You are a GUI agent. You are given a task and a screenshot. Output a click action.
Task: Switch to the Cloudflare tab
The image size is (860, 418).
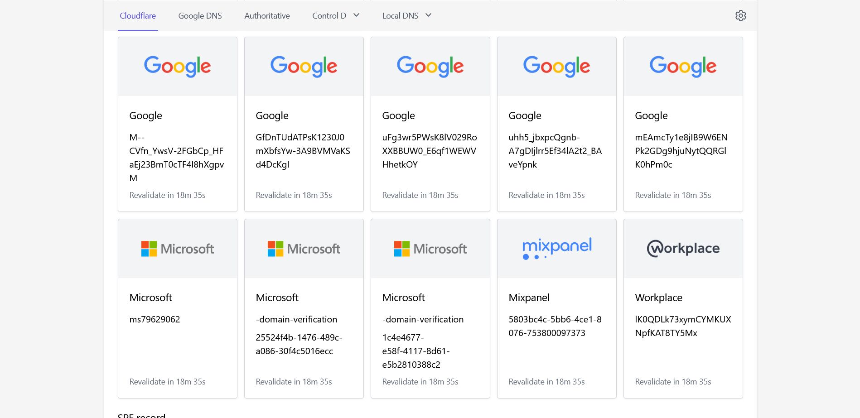[138, 16]
